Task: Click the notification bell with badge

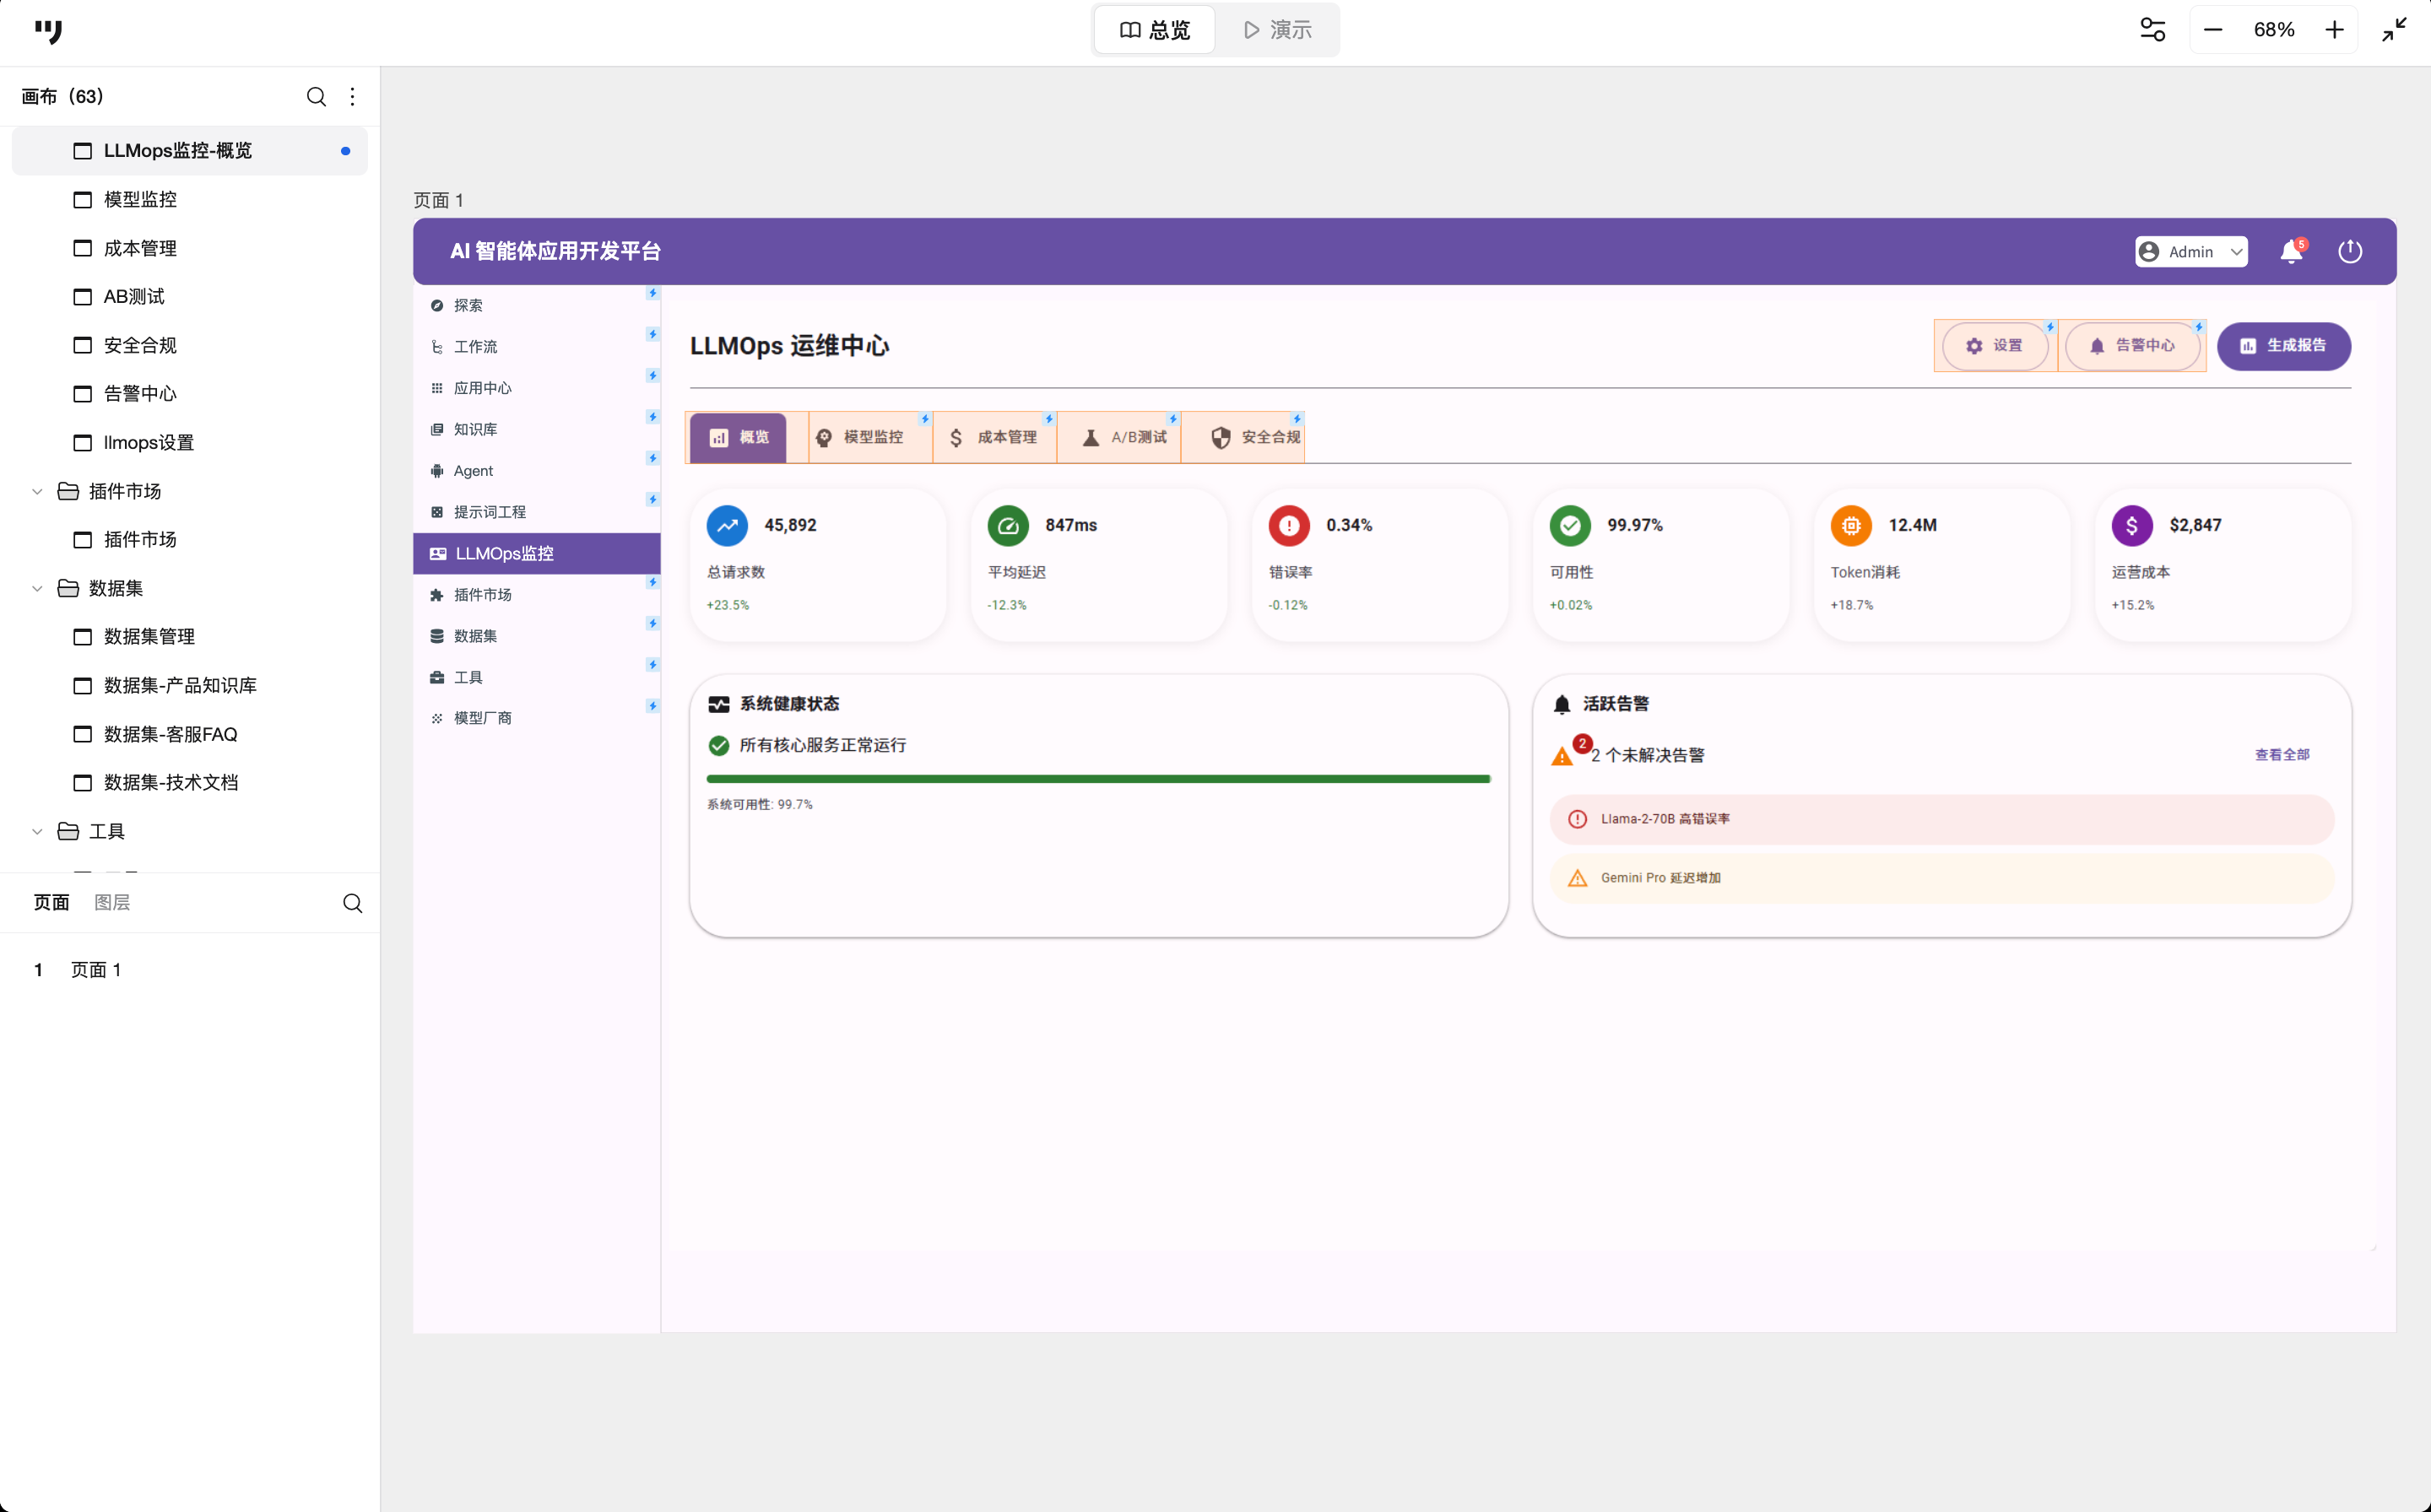Action: pyautogui.click(x=2291, y=252)
